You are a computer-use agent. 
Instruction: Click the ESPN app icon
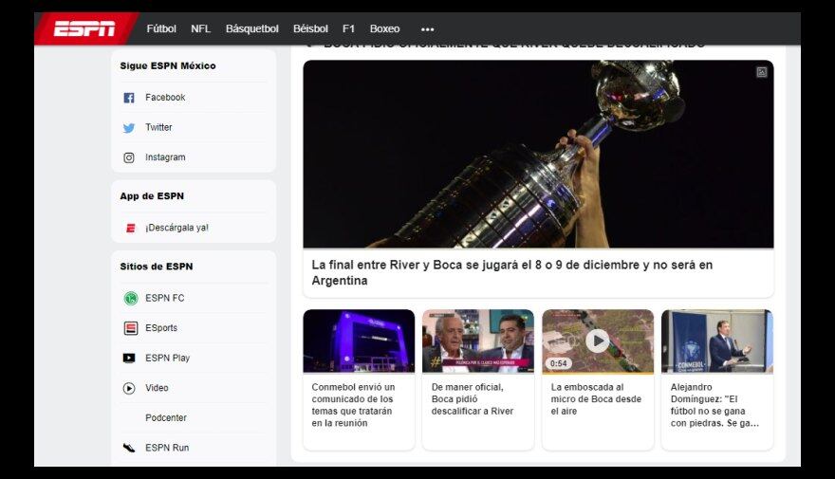coord(131,228)
